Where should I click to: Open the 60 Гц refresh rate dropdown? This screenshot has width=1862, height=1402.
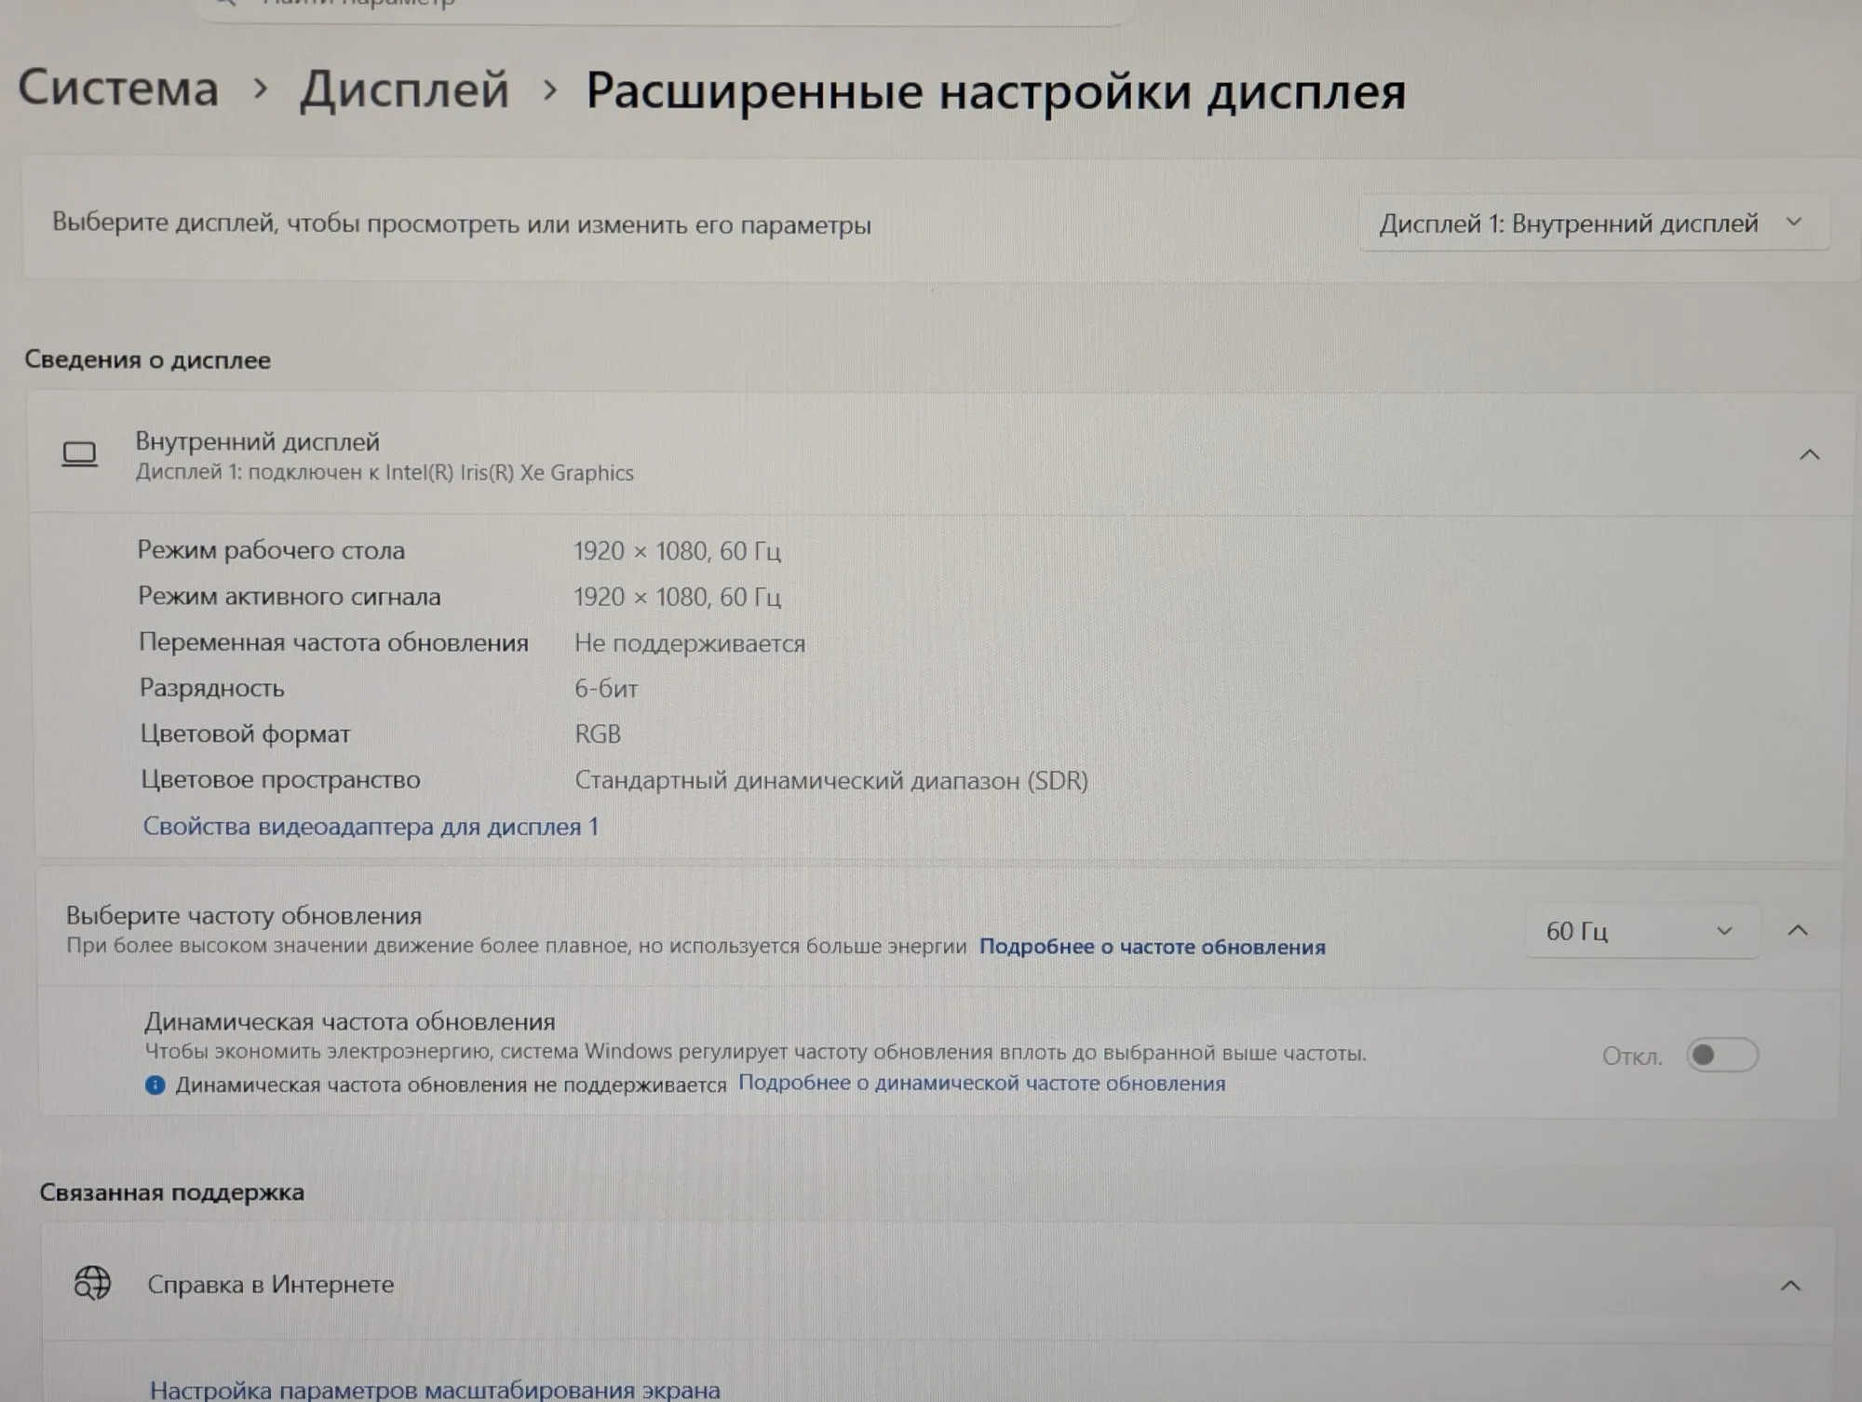point(1642,931)
